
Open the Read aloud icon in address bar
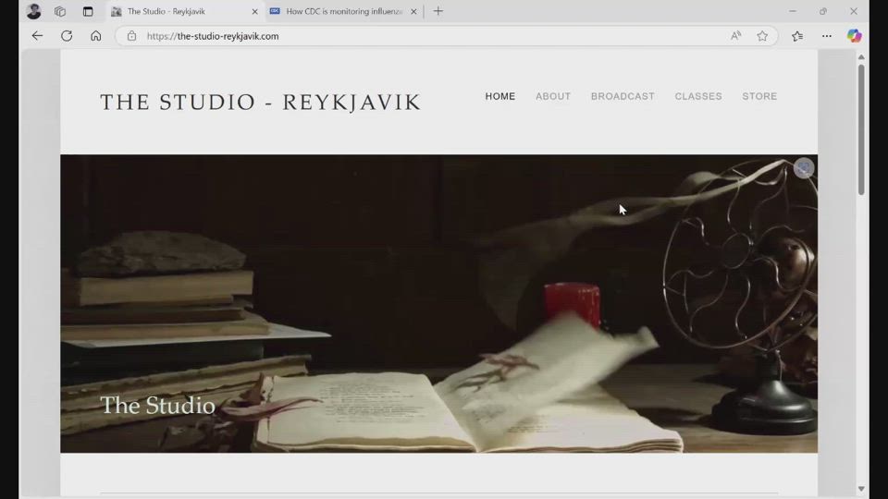tap(735, 36)
